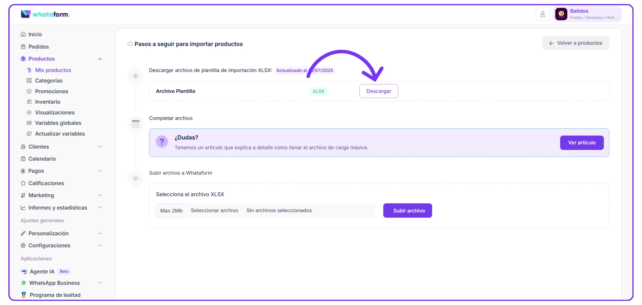Collapse the Productos menu section
Screen dimensions: 642x305
pos(100,59)
